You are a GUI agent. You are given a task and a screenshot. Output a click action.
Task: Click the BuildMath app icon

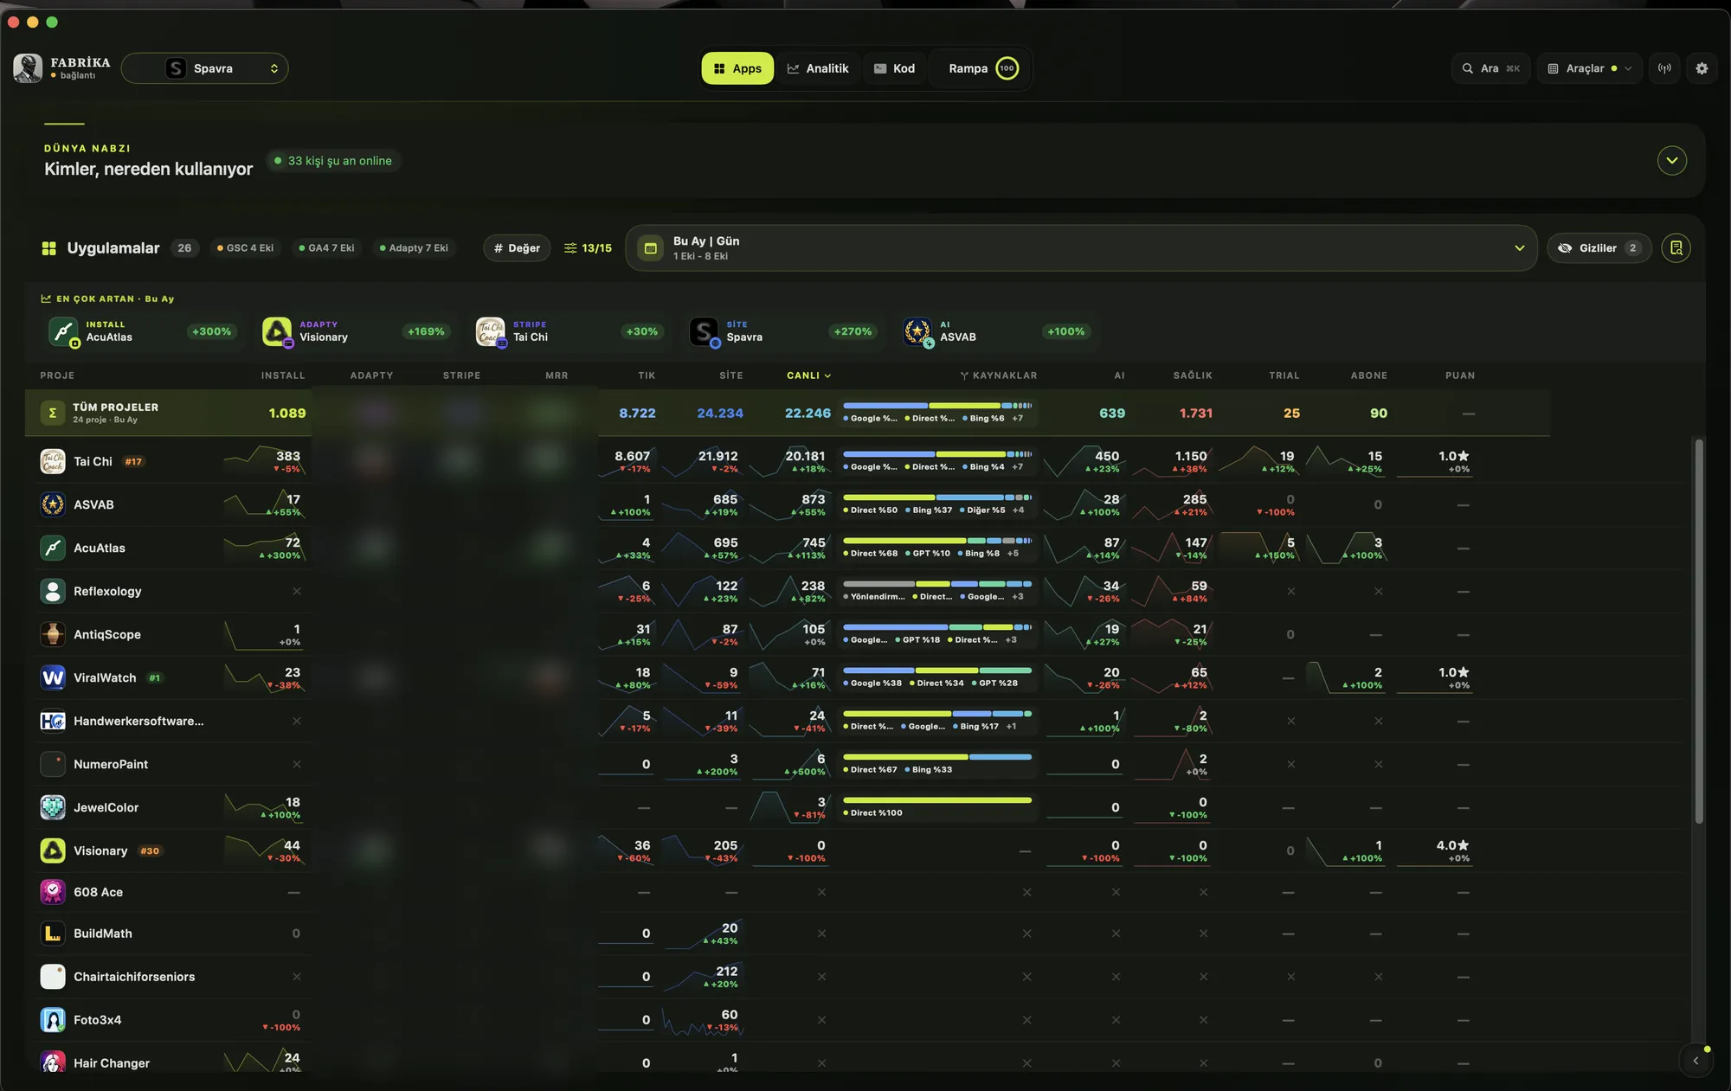pos(53,934)
